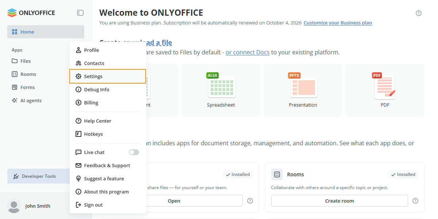Click the upload a file link
The image size is (438, 219).
click(x=152, y=43)
